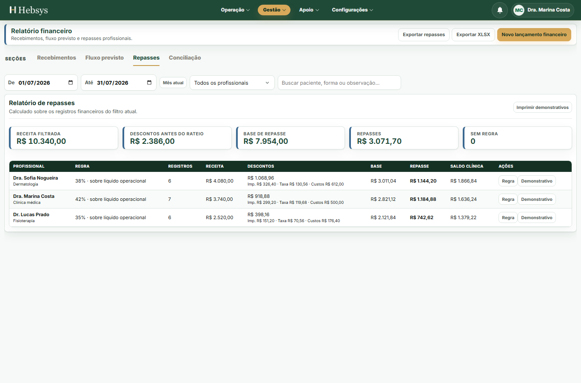Open calendar picker in the Até date field
The height and width of the screenshot is (383, 581).
(x=149, y=83)
